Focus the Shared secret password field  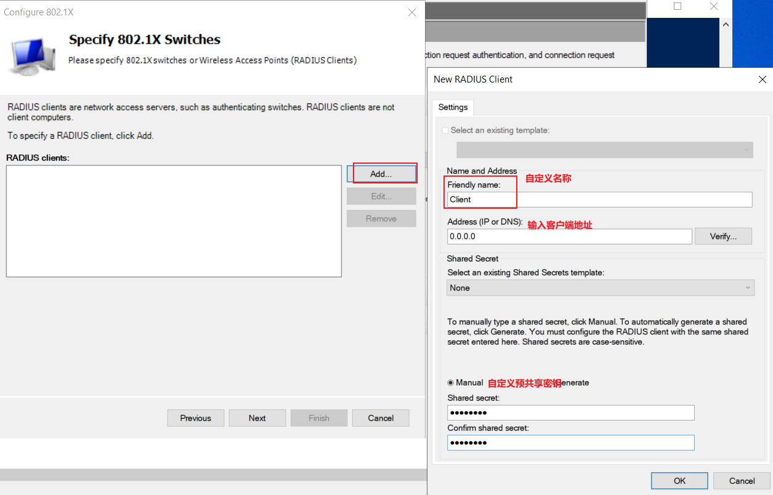571,412
